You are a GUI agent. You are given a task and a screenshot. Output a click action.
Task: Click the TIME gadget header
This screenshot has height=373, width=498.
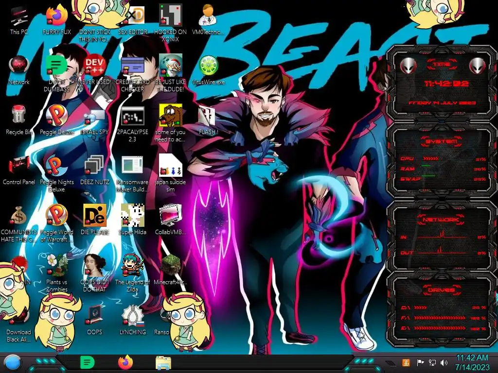pyautogui.click(x=442, y=65)
